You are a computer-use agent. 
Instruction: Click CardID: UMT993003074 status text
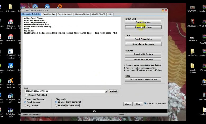pos(31,115)
